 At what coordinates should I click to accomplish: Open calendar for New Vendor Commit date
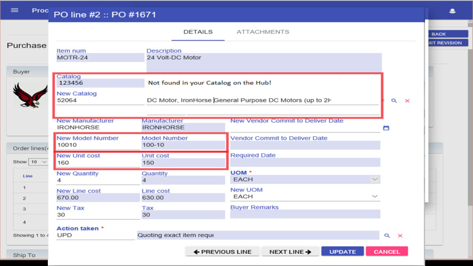(x=386, y=128)
